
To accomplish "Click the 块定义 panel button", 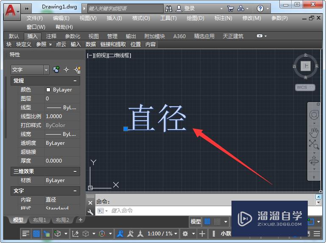I will click(x=23, y=44).
